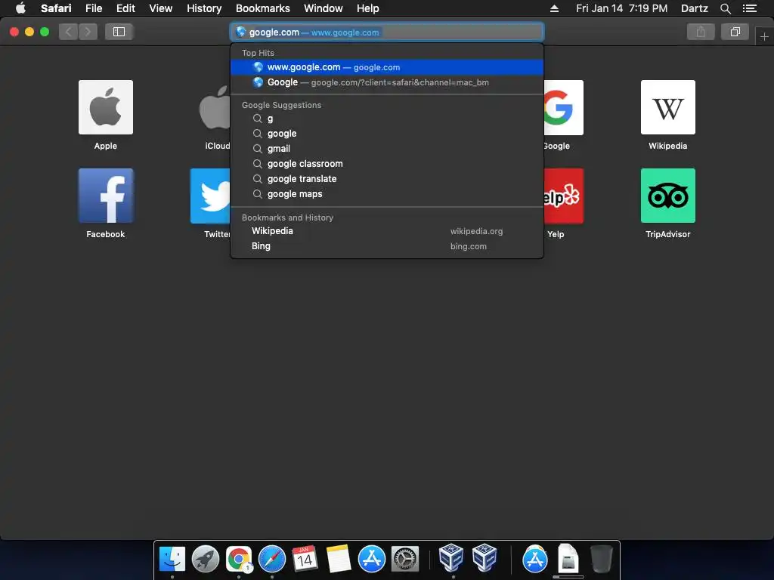The height and width of the screenshot is (580, 774).
Task: Click the Safari forward navigation arrow
Action: click(x=88, y=32)
